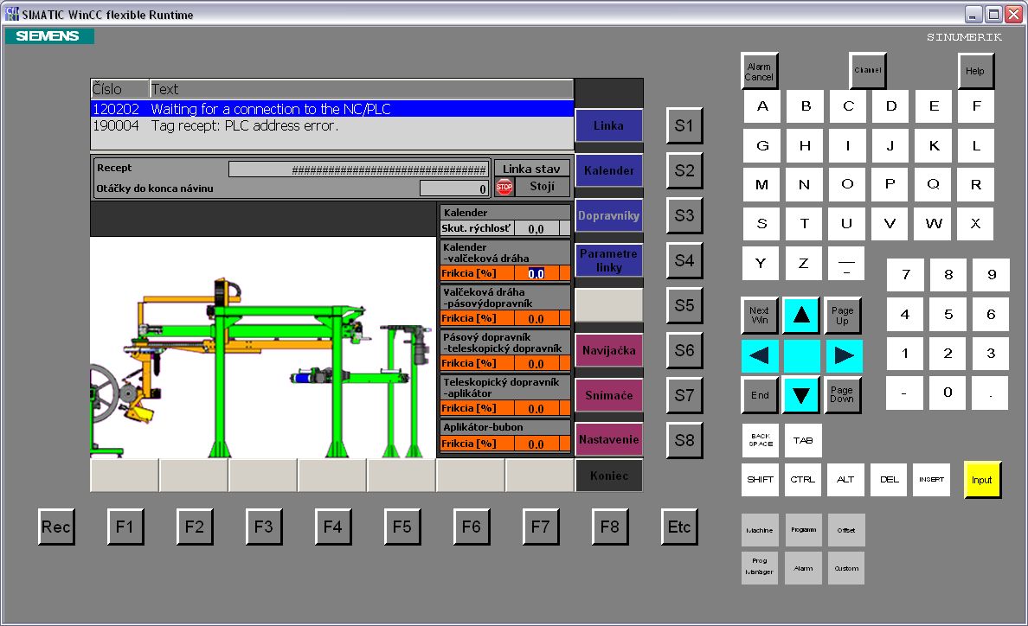Click the End key
Viewport: 1028px width, 626px height.
760,395
